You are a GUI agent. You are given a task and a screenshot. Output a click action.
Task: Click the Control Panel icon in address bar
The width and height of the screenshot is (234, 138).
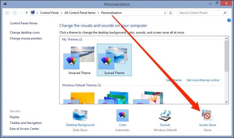click(x=33, y=13)
